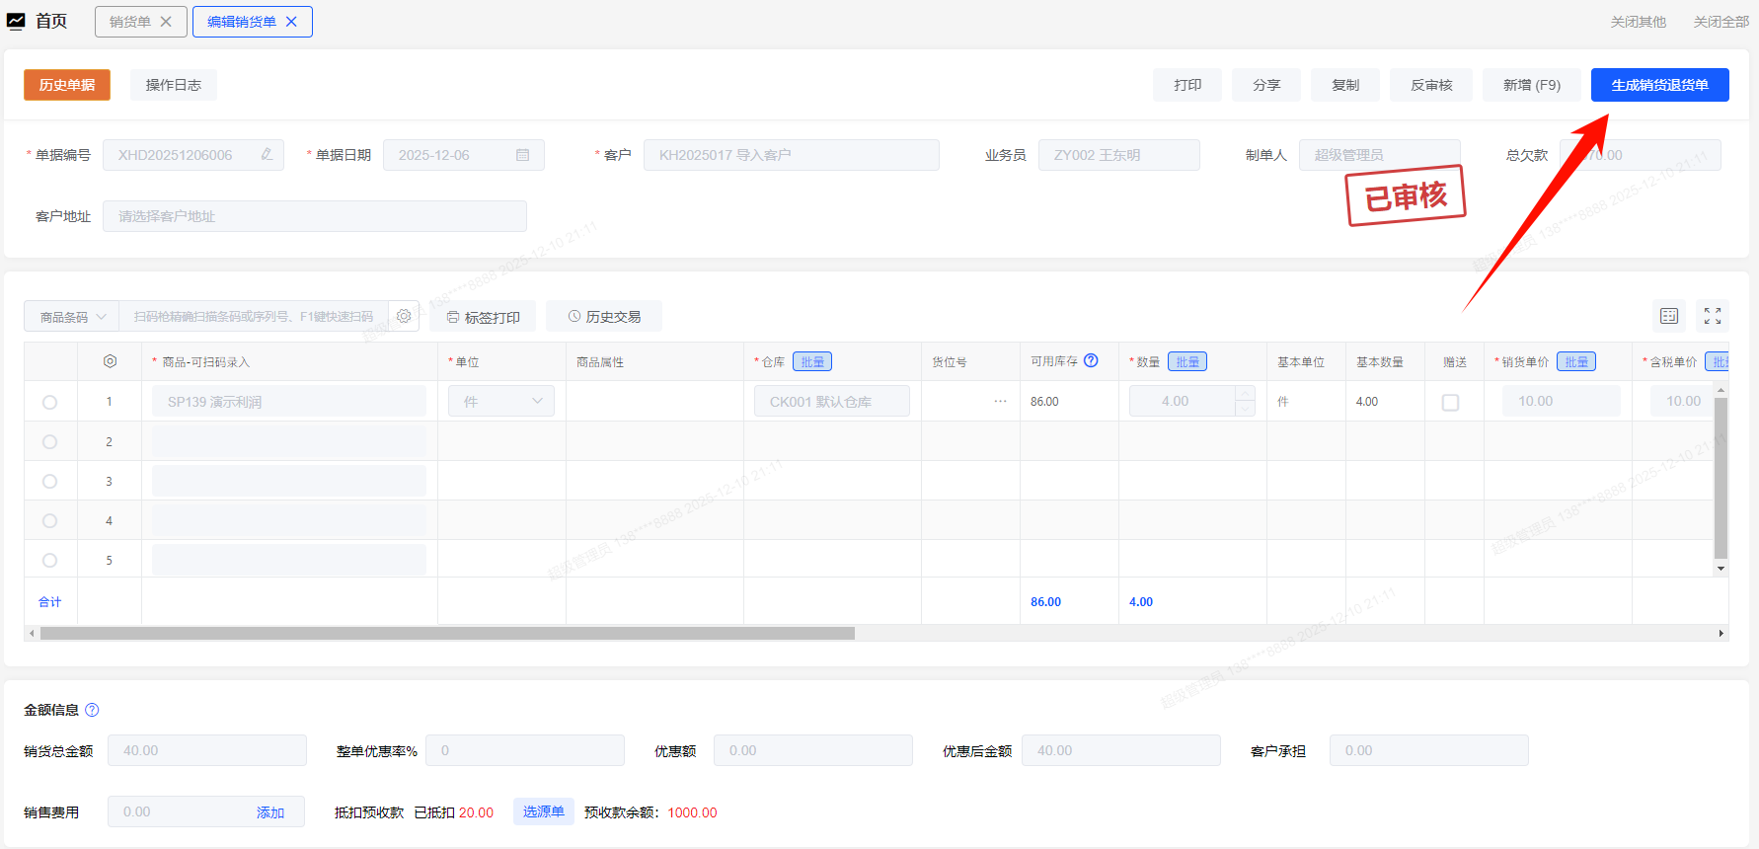Viewport: 1759px width, 849px height.
Task: Select the radio button for row 3
Action: (50, 481)
